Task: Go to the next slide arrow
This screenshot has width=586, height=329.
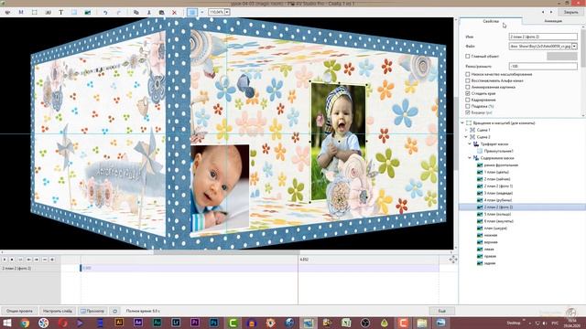Action: 551,12
